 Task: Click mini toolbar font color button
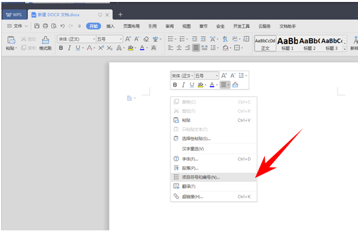[x=212, y=85]
